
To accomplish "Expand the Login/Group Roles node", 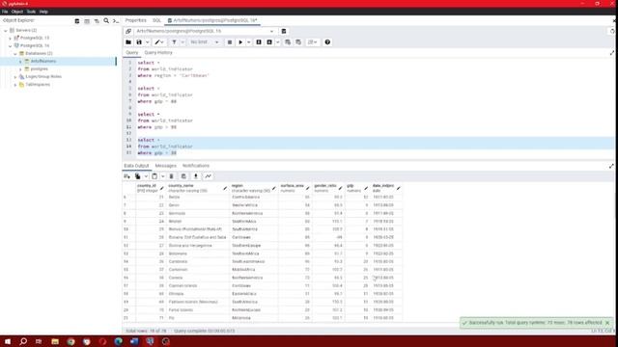I will (15, 77).
